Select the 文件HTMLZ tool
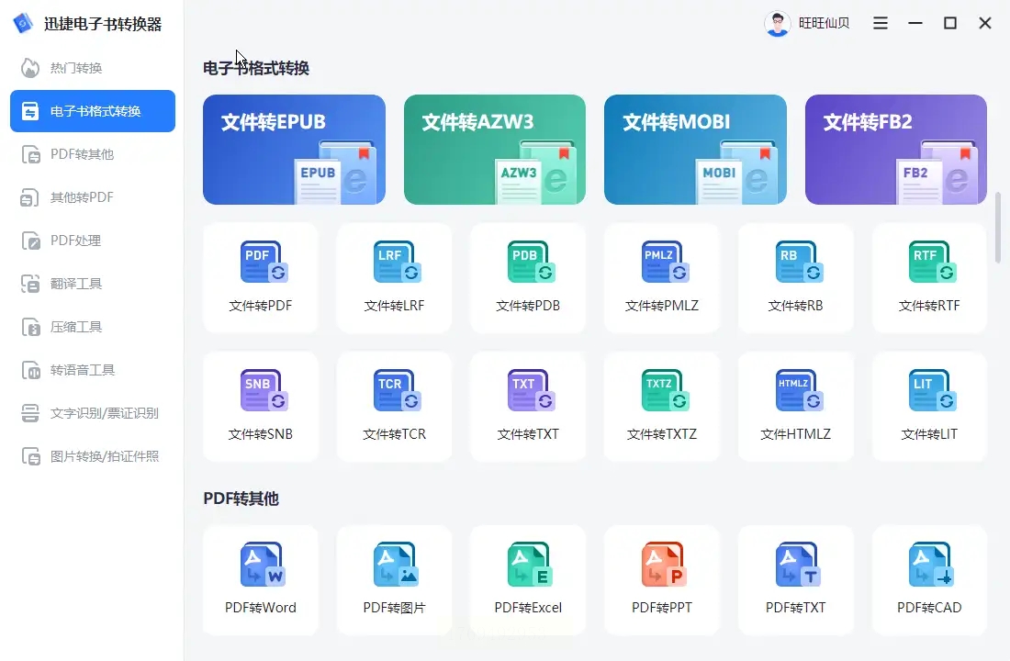Screen dimensions: 1010x661 (x=795, y=407)
